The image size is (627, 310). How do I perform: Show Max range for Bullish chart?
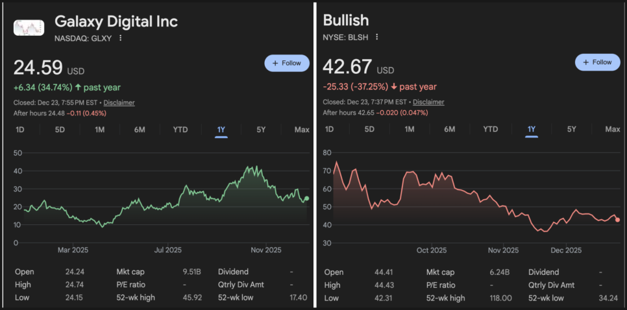(x=612, y=129)
